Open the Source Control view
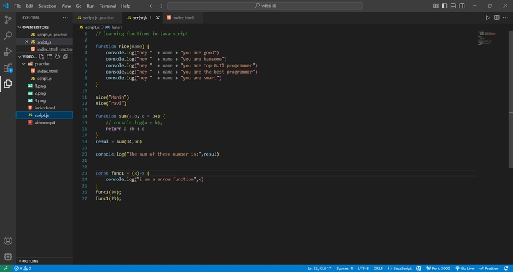The width and height of the screenshot is (513, 272). click(8, 20)
